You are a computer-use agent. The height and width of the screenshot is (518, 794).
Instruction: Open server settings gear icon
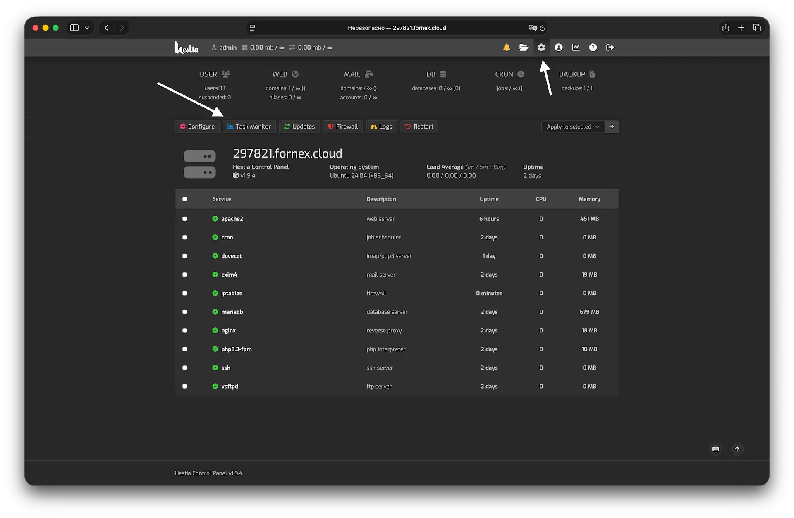pyautogui.click(x=541, y=48)
